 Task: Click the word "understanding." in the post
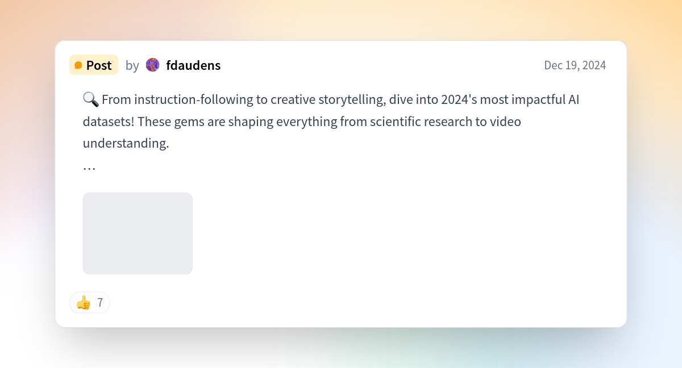126,143
